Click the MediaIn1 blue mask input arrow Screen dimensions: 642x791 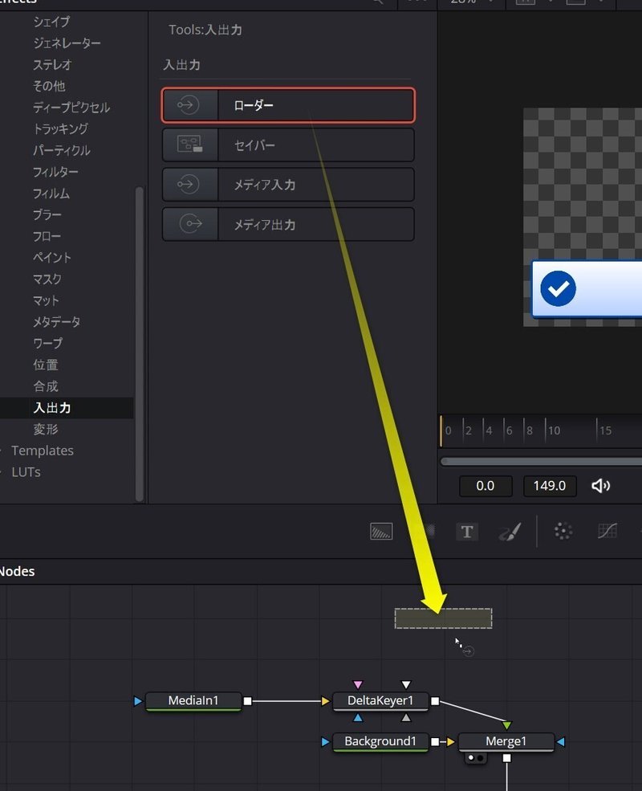138,701
